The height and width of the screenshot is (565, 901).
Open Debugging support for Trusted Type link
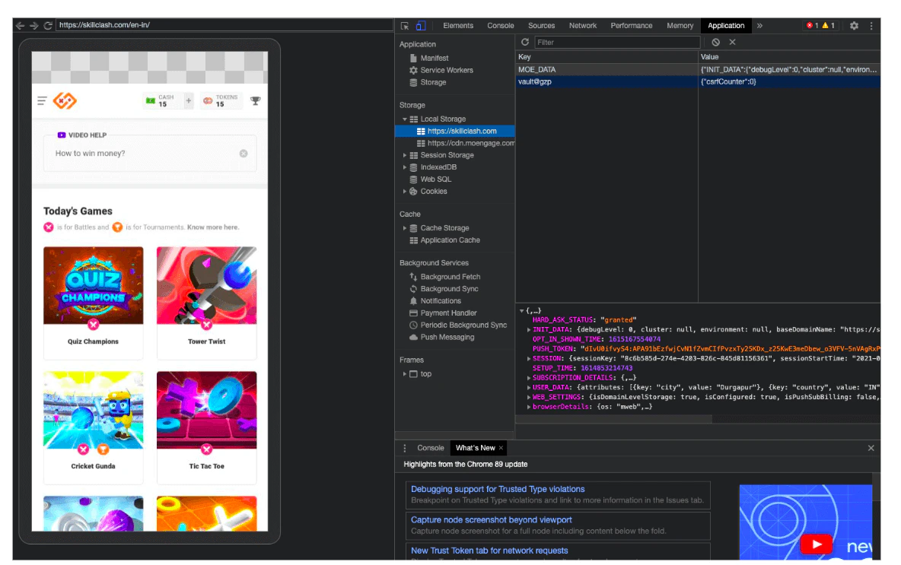[x=498, y=489]
